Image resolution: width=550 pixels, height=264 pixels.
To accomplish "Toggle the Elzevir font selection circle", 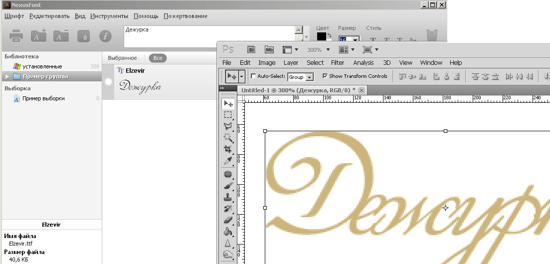I will coord(108,82).
